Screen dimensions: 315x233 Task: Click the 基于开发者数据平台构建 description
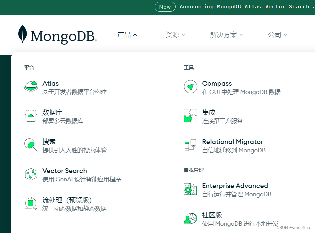coord(74,92)
